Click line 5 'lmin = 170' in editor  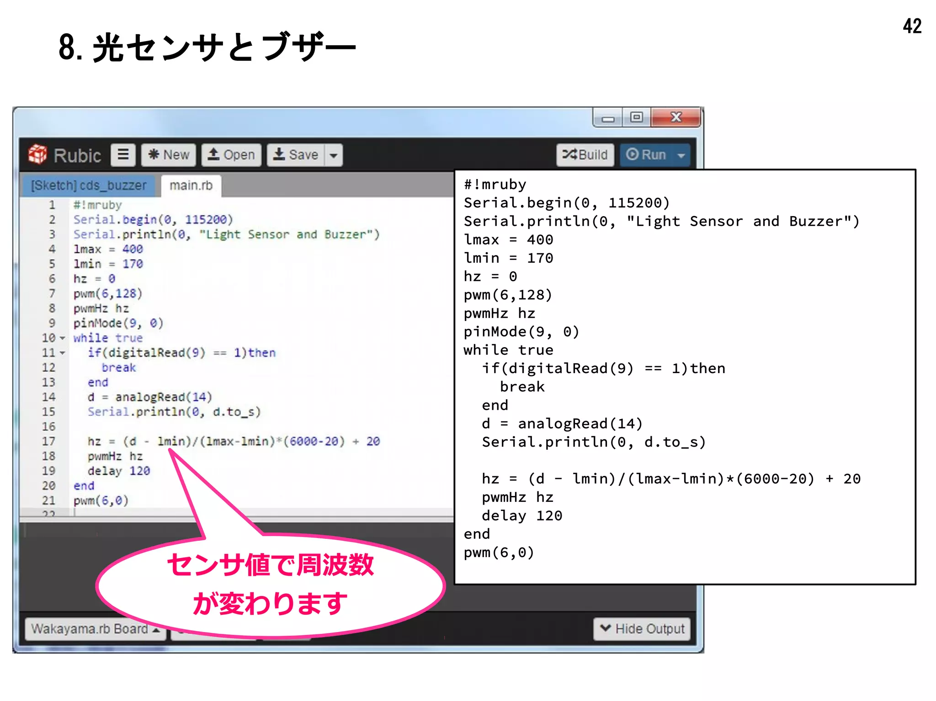(108, 264)
